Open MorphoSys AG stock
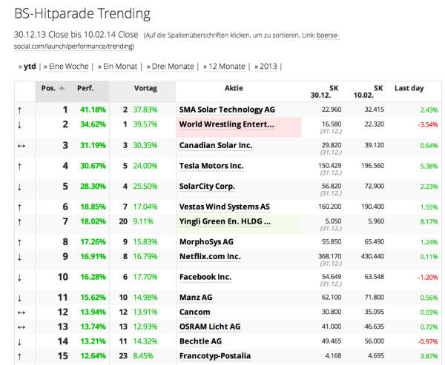This screenshot has width=445, height=365. 206,242
